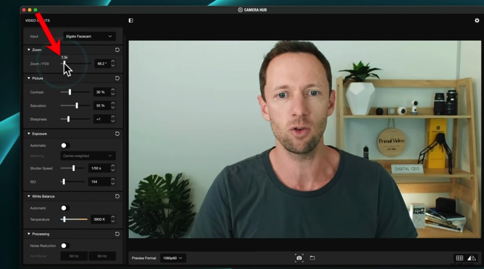Reset the White Balance section
Image resolution: width=484 pixels, height=269 pixels.
tap(117, 196)
